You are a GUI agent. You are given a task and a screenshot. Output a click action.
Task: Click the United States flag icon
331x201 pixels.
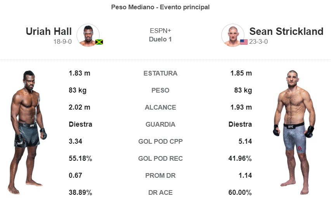point(244,42)
